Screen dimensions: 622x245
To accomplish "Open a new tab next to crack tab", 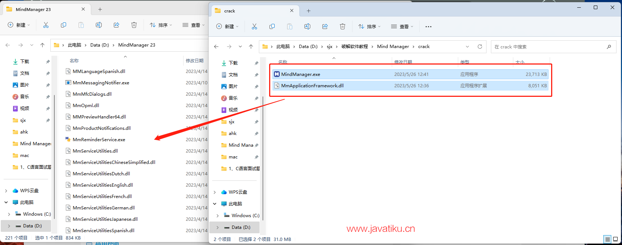I will pyautogui.click(x=308, y=11).
